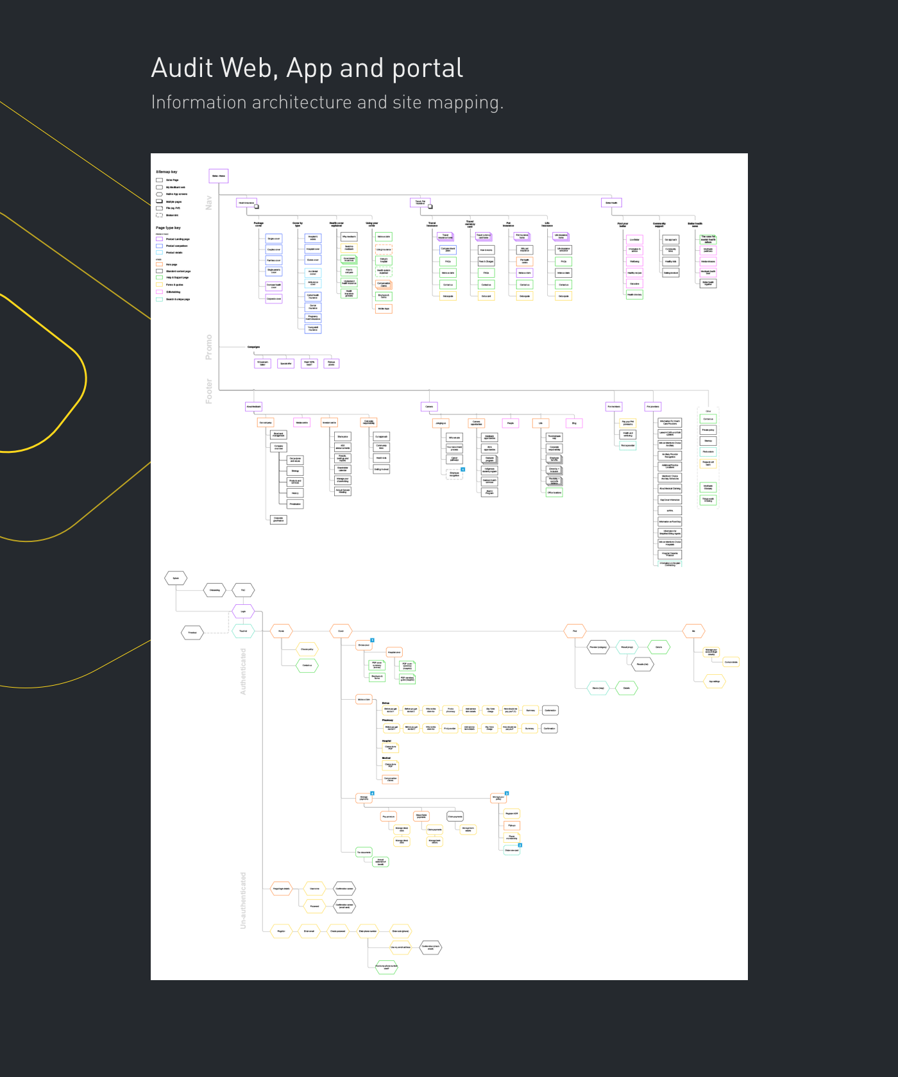
Task: Click the Splash hexagon node
Action: (x=176, y=578)
